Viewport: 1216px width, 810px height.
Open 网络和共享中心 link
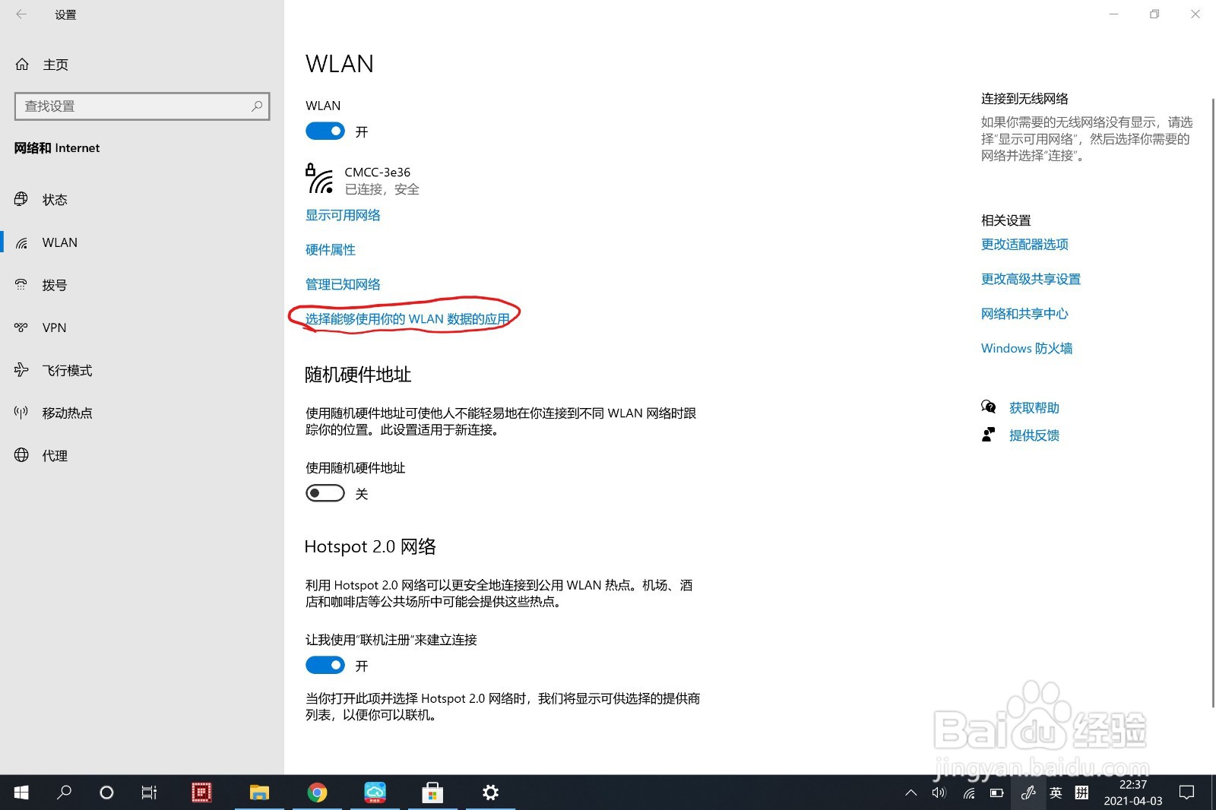tap(1024, 314)
